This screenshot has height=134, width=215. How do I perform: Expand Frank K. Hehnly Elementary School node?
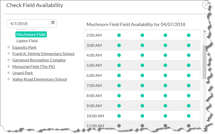pos(9,54)
